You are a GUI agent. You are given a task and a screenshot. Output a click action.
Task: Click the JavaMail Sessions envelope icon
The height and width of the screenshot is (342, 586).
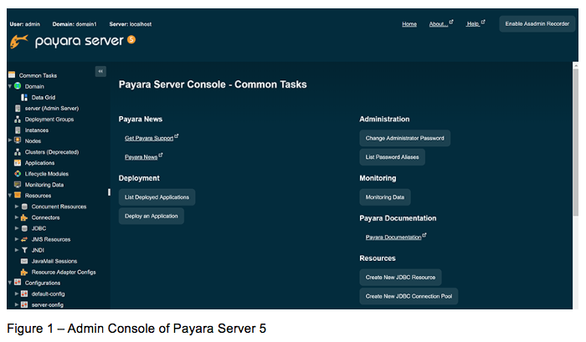point(24,261)
